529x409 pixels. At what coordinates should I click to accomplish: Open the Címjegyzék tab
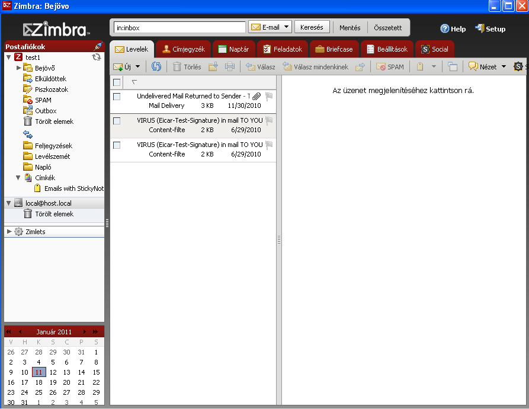pyautogui.click(x=184, y=49)
